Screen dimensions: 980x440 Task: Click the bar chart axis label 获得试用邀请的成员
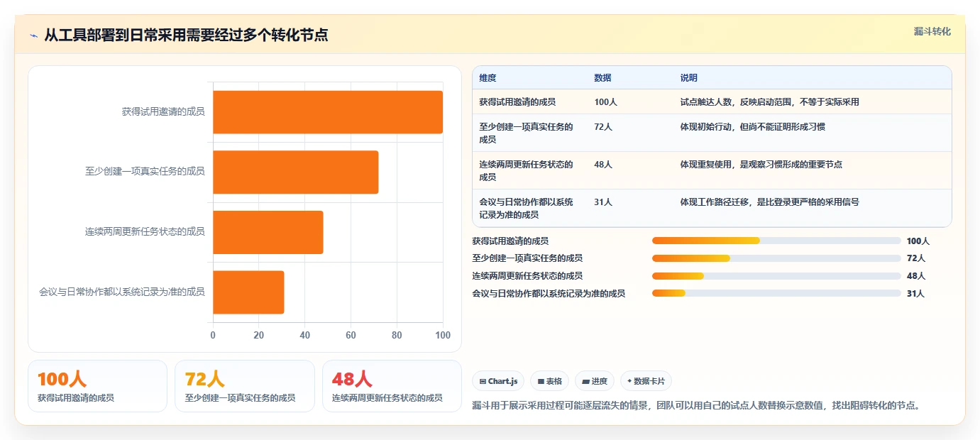[163, 111]
